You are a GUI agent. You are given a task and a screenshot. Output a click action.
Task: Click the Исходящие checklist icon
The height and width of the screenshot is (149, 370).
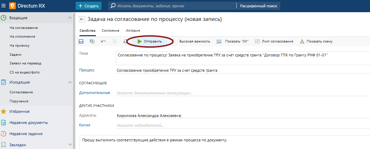[4, 83]
